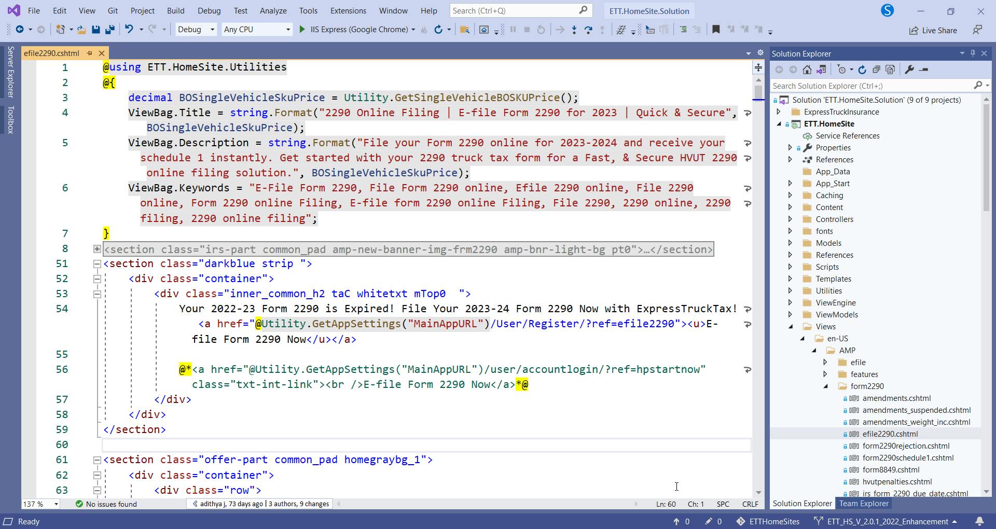Image resolution: width=996 pixels, height=529 pixels.
Task: Click the Sync with Active Document icon in Solution Explorer
Action: tap(862, 69)
